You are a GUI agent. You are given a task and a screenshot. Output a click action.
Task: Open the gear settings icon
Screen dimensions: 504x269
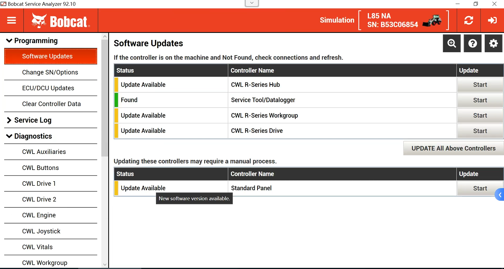coord(493,43)
